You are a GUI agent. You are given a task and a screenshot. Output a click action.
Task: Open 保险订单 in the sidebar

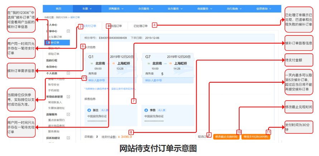tap(54, 54)
